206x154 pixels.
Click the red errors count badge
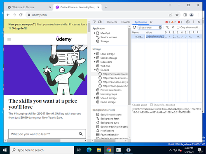(x=167, y=22)
